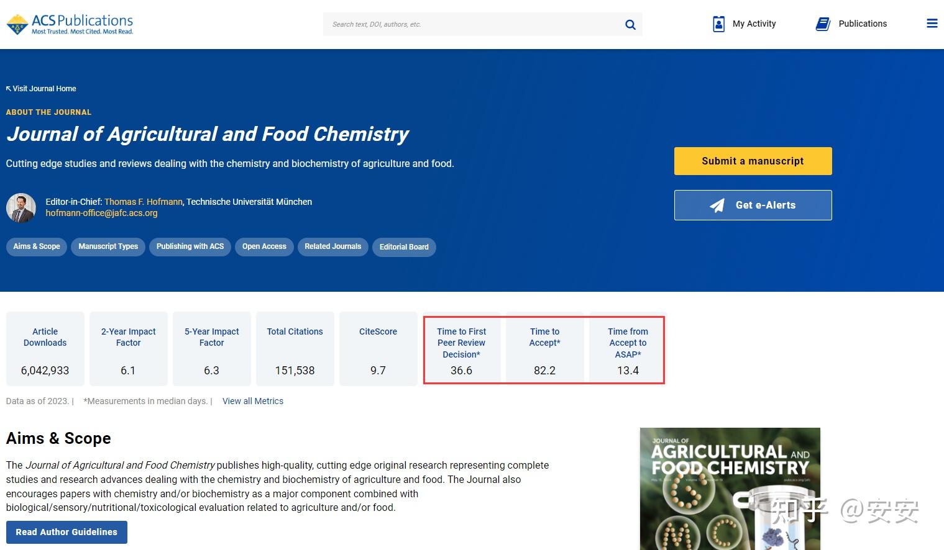Open the Publications book icon
The height and width of the screenshot is (550, 944).
(x=823, y=24)
